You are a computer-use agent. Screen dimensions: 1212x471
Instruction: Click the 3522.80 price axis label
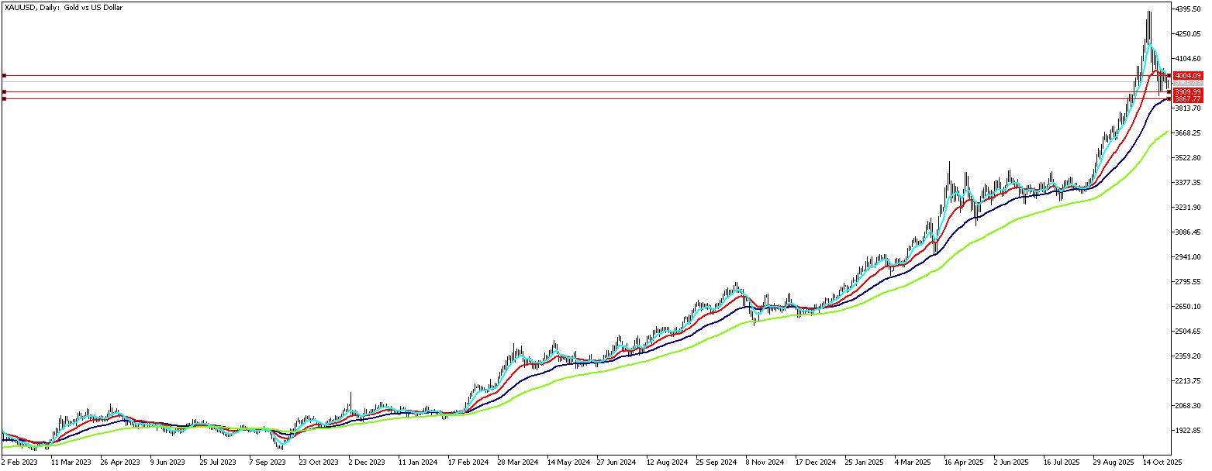pyautogui.click(x=1189, y=158)
